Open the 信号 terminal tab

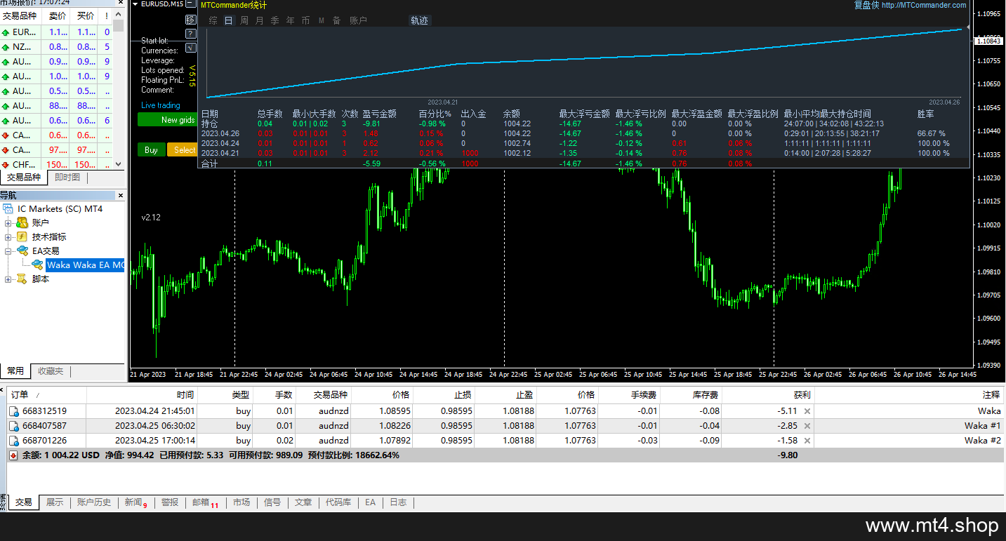272,502
